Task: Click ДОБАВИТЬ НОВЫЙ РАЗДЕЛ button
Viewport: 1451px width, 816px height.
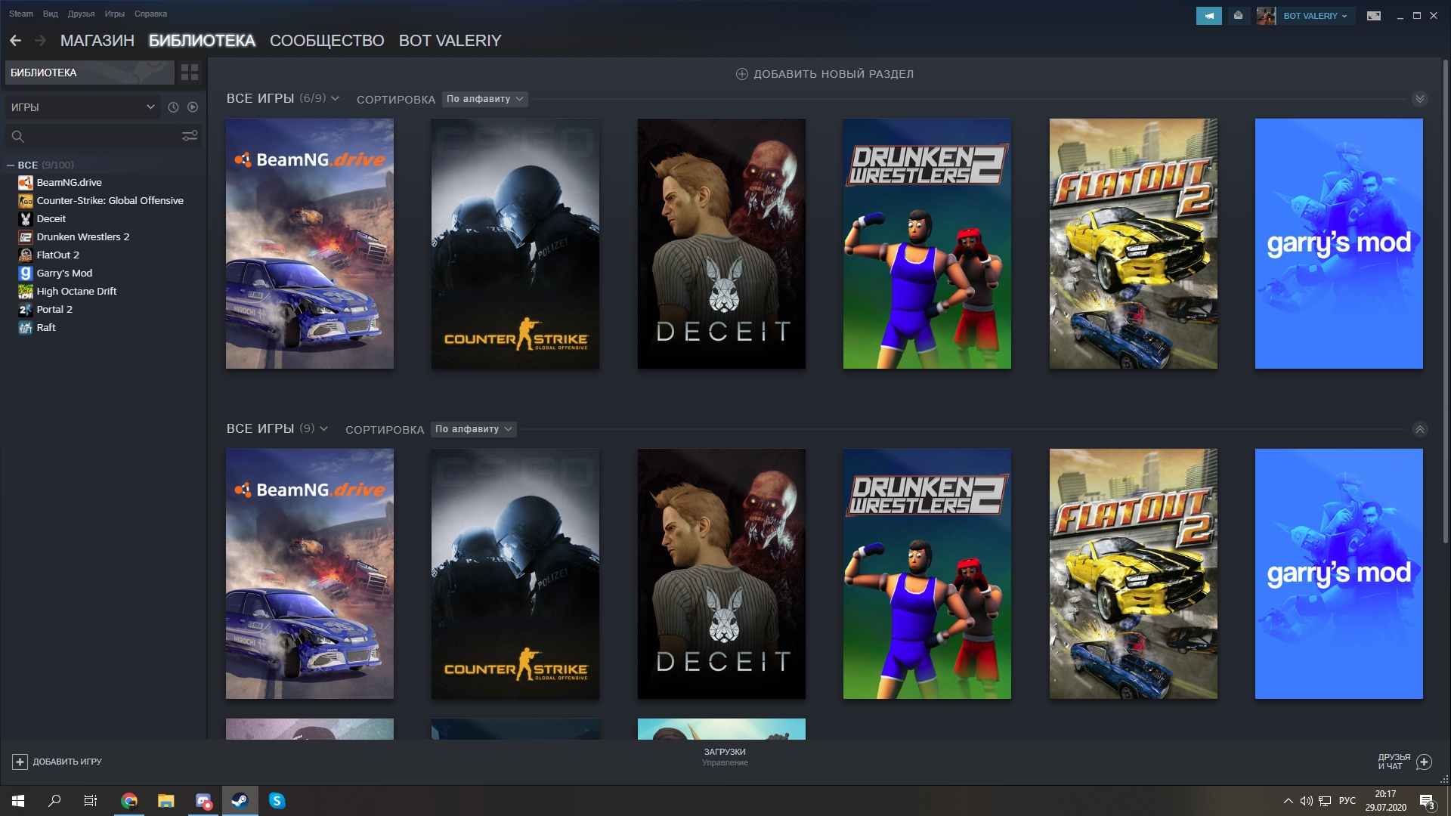Action: [x=825, y=74]
